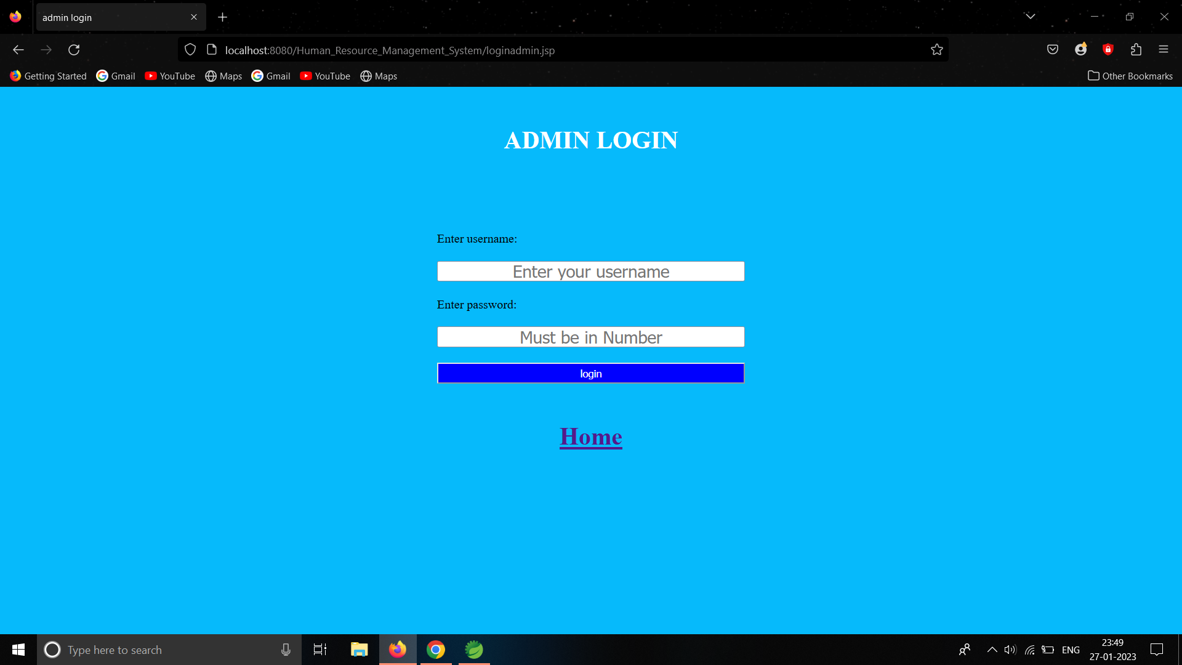Viewport: 1182px width, 665px height.
Task: Focus the Enter your username field
Action: pyautogui.click(x=591, y=272)
